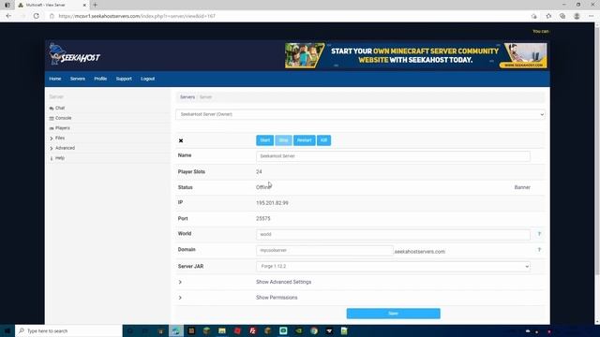Expand Show Advanced Settings
The width and height of the screenshot is (600, 337).
(283, 282)
